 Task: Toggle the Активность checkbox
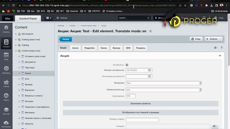(x=127, y=64)
